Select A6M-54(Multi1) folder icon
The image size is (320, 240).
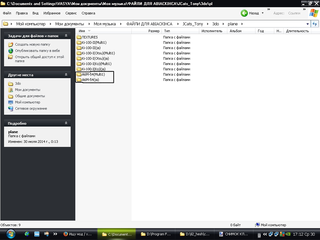click(x=79, y=74)
